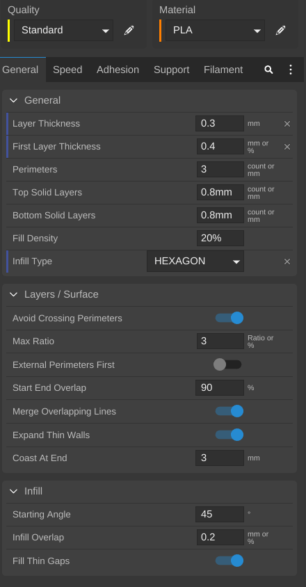Switch to the Speed tab
The height and width of the screenshot is (587, 306).
click(x=67, y=70)
